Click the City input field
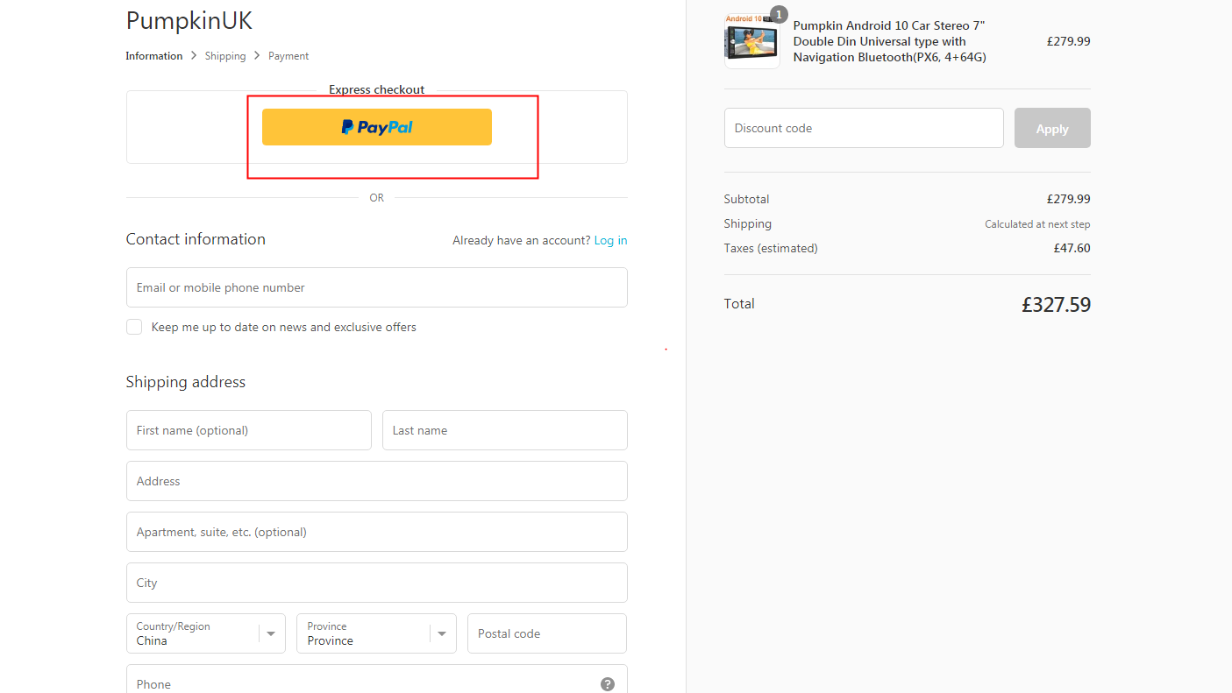The image size is (1232, 693). pos(376,583)
